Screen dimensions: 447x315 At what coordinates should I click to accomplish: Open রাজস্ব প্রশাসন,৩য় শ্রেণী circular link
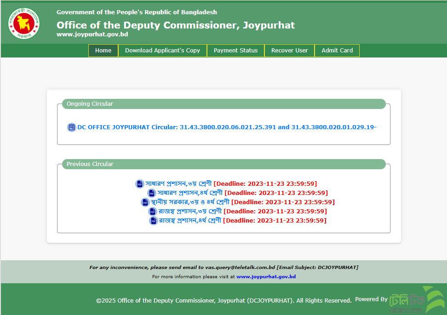[x=190, y=211]
